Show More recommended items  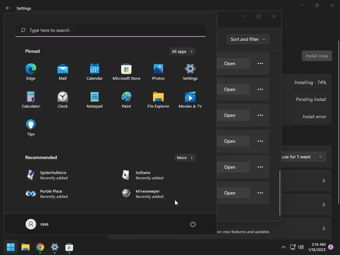[x=185, y=158]
